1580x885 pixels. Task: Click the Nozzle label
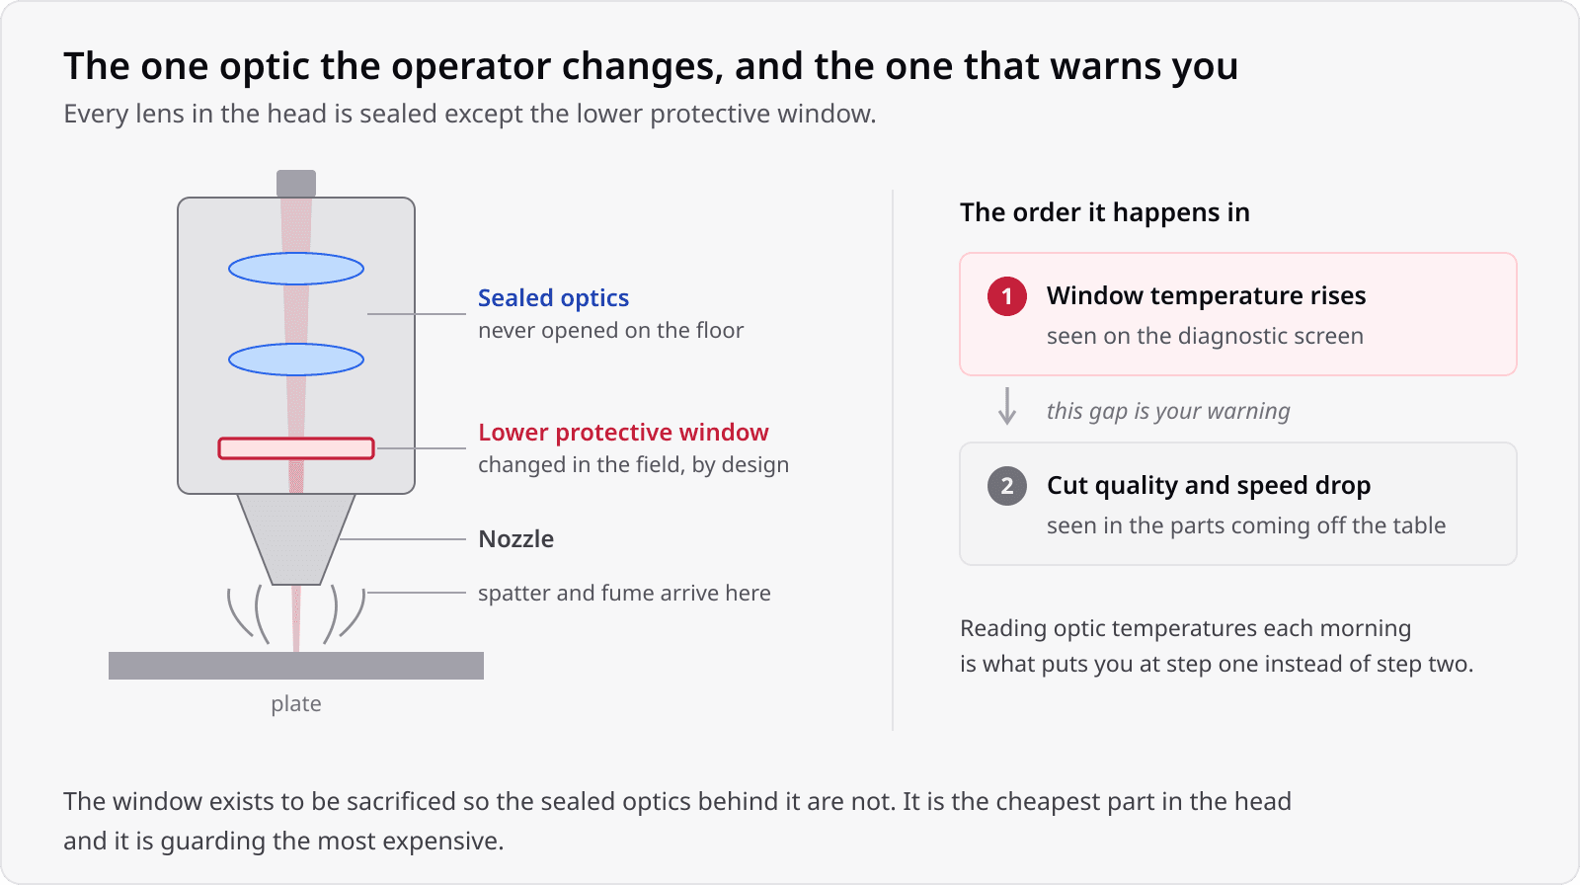click(x=515, y=539)
